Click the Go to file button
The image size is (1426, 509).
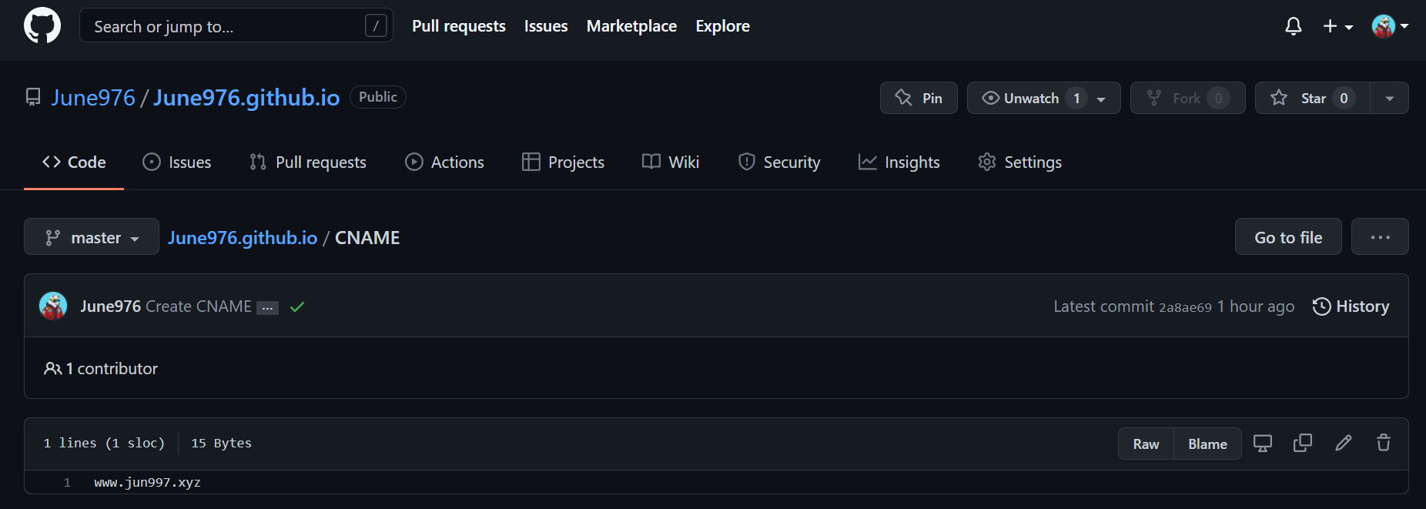(1288, 237)
